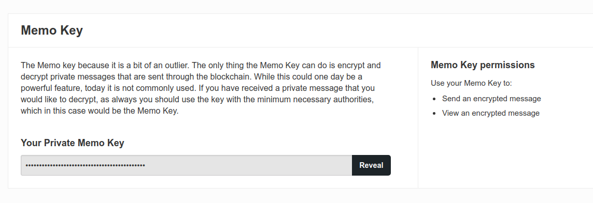Click the 'Memo Key' page heading
The image size is (593, 203).
coord(52,30)
